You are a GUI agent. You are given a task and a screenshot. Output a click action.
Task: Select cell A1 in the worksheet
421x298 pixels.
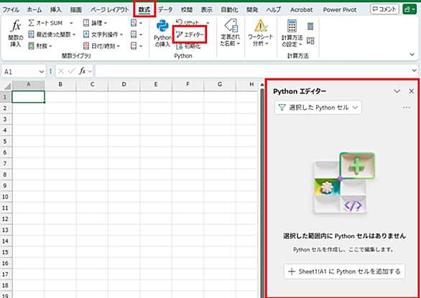[28, 97]
